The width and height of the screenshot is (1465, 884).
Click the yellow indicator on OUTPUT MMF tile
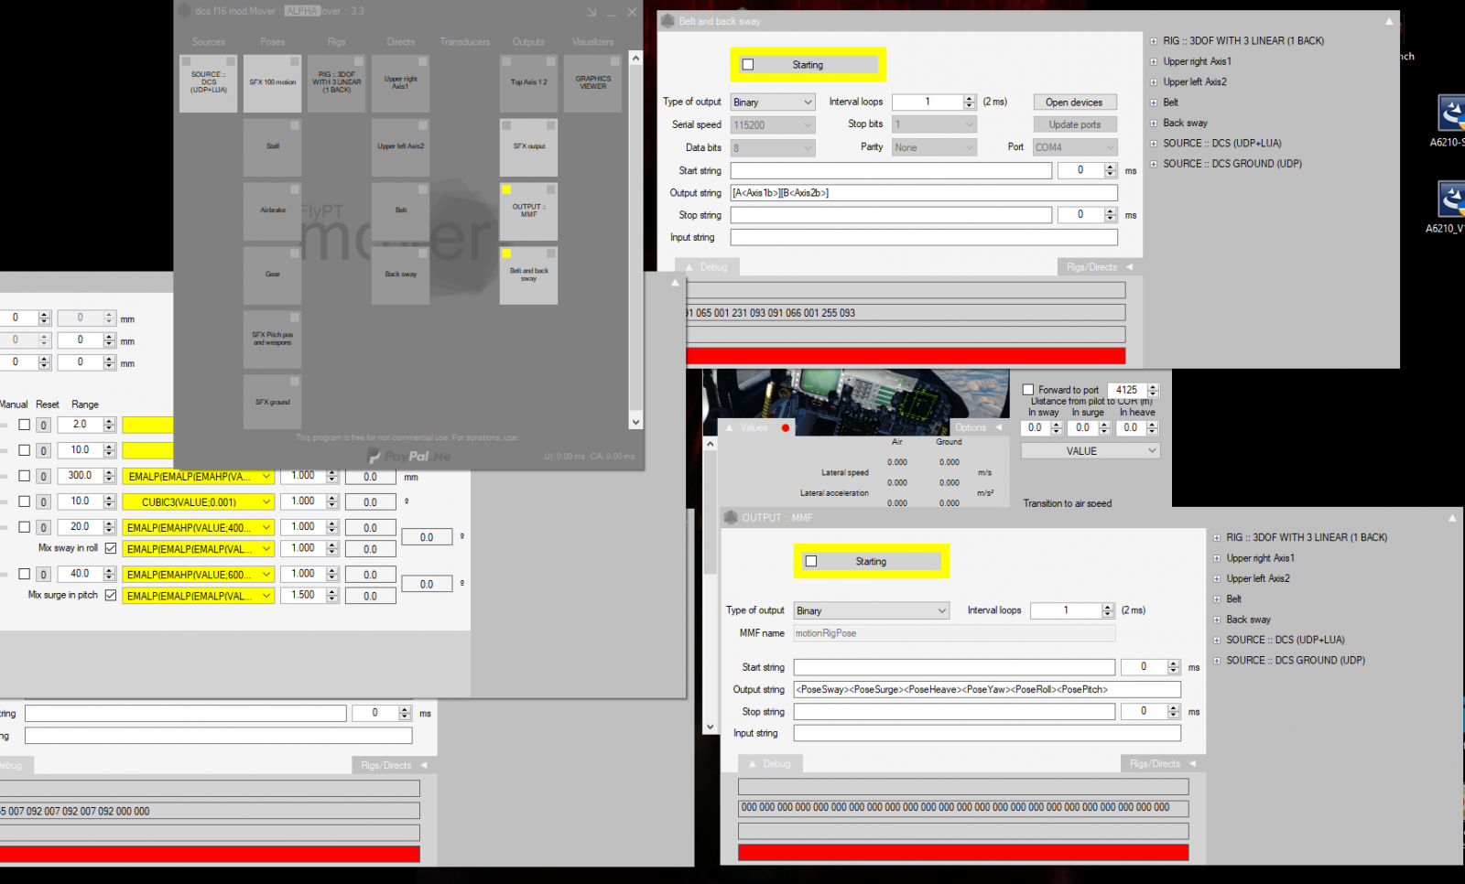506,189
